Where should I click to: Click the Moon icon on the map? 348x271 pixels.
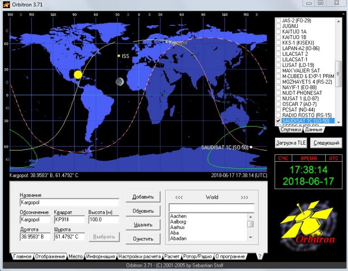pyautogui.click(x=119, y=82)
